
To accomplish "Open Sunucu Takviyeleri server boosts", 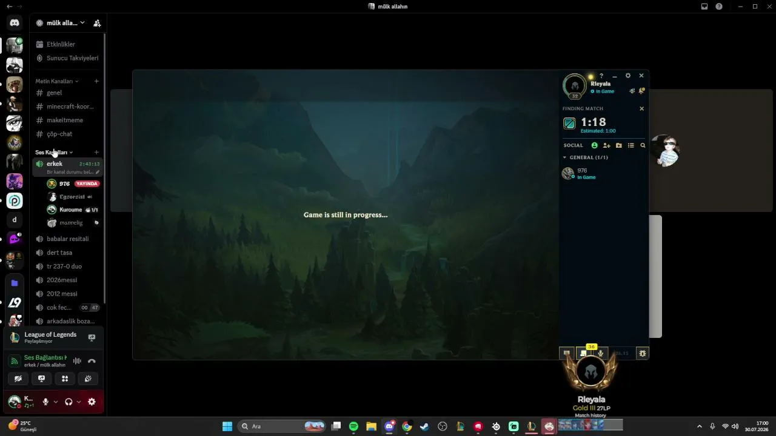I will [x=67, y=58].
